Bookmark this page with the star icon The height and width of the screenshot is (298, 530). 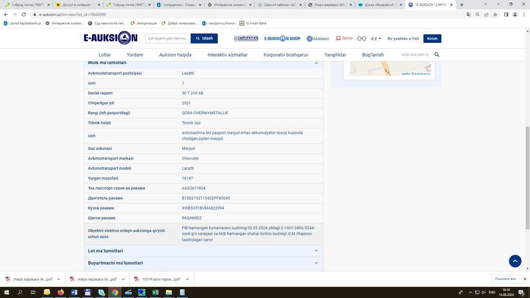[495, 14]
